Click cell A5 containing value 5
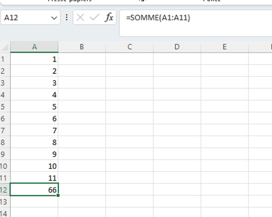Viewport: 272px width, 217px height. (34, 107)
